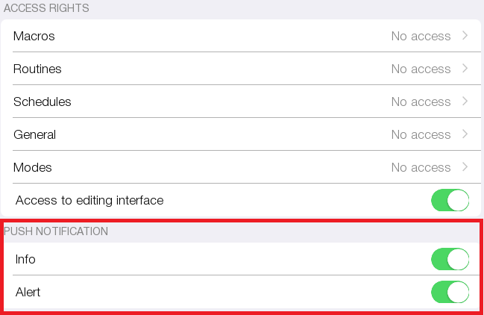Click the "No access" value for Schedules
Screen dimensions: 484x315
pyautogui.click(x=421, y=102)
